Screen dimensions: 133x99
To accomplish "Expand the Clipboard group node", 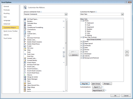I will click(86, 23).
